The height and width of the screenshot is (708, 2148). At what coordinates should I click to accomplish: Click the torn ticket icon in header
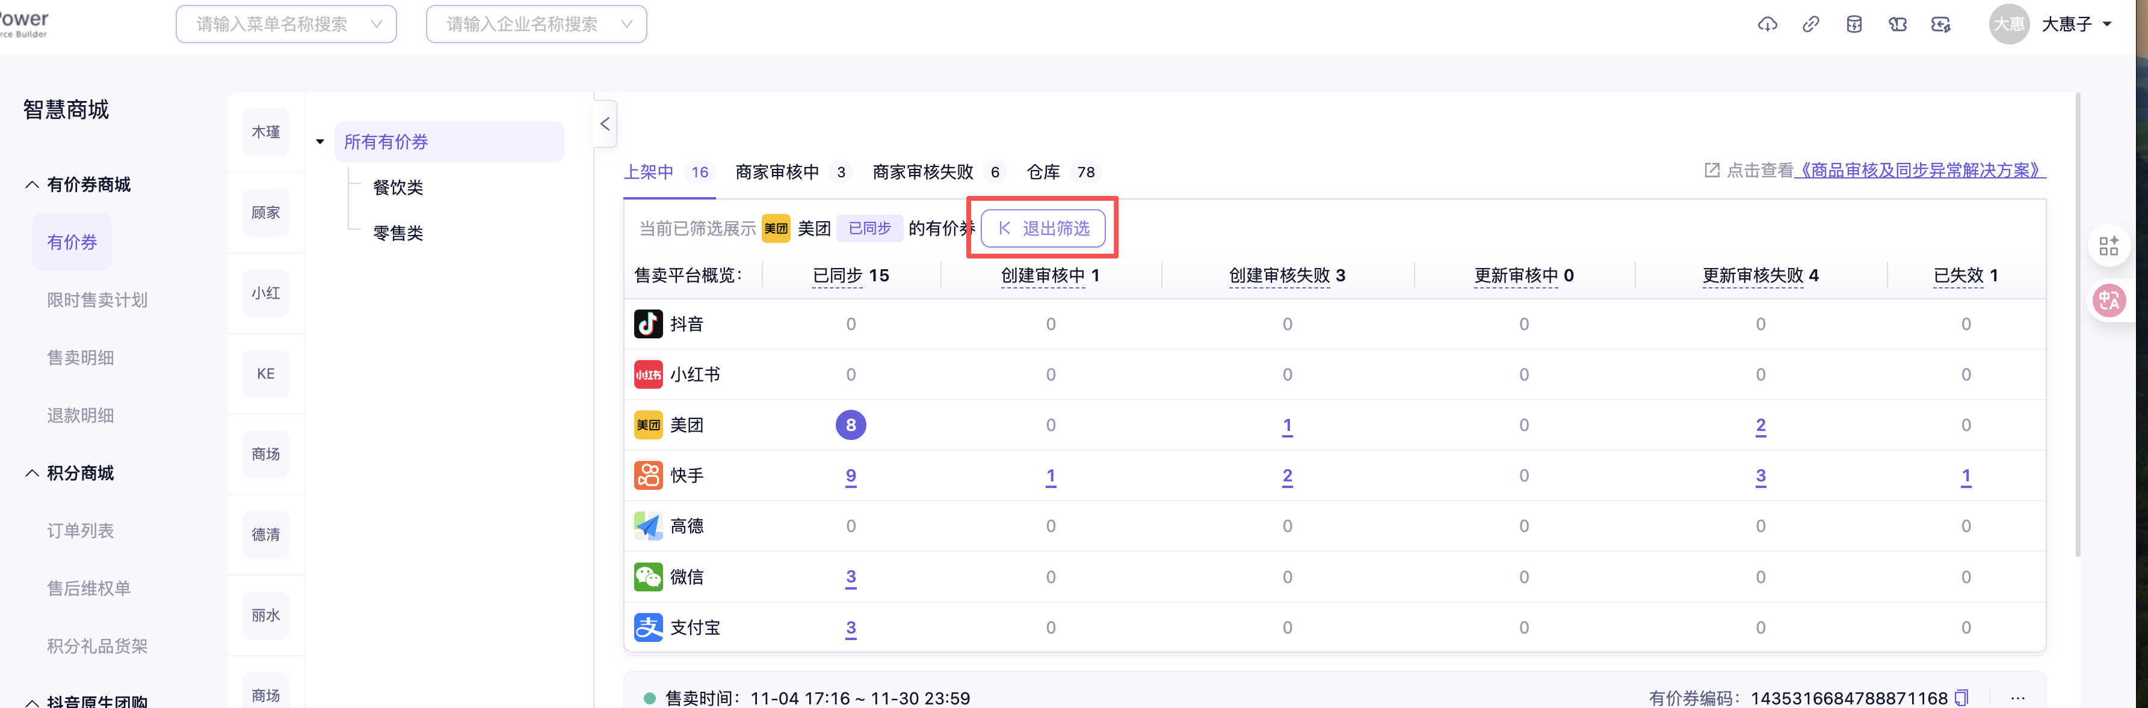1897,24
